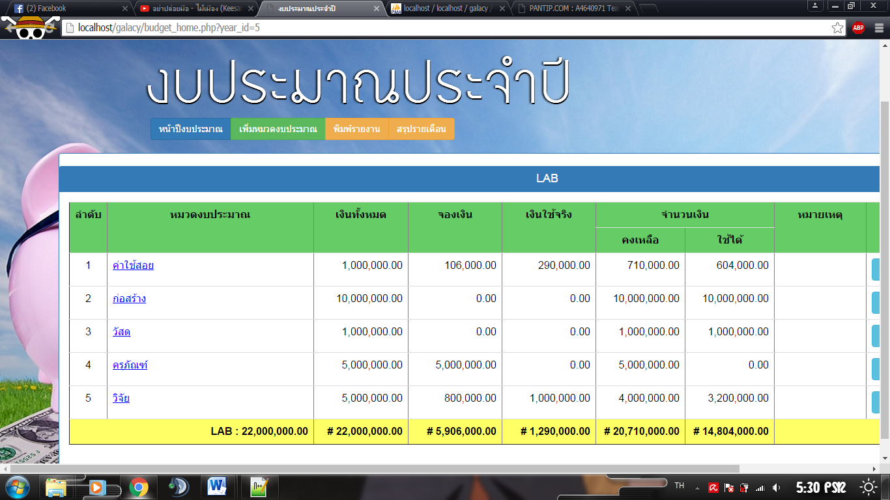Viewport: 890px width, 500px height.
Task: Click the # 14,804,000.00 total cell
Action: 730,432
